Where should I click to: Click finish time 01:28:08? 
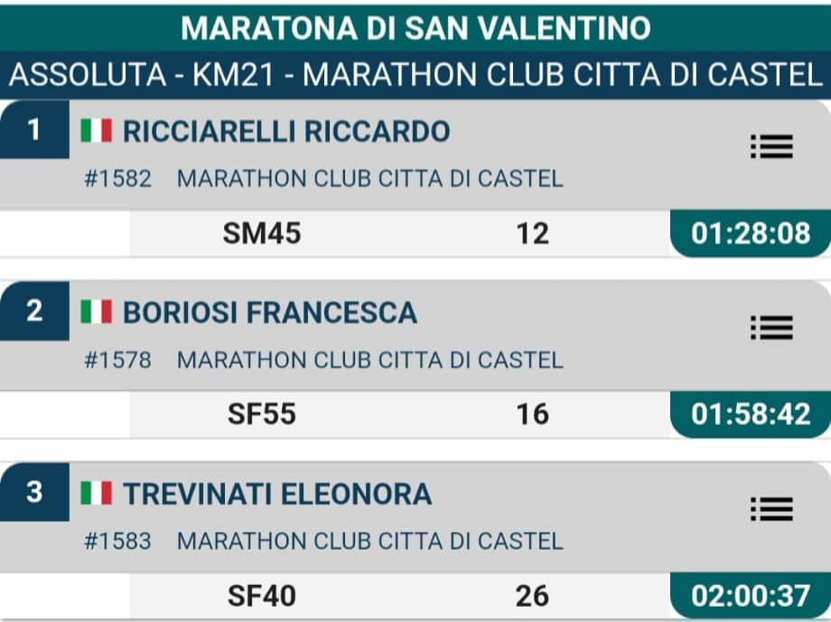pos(751,233)
